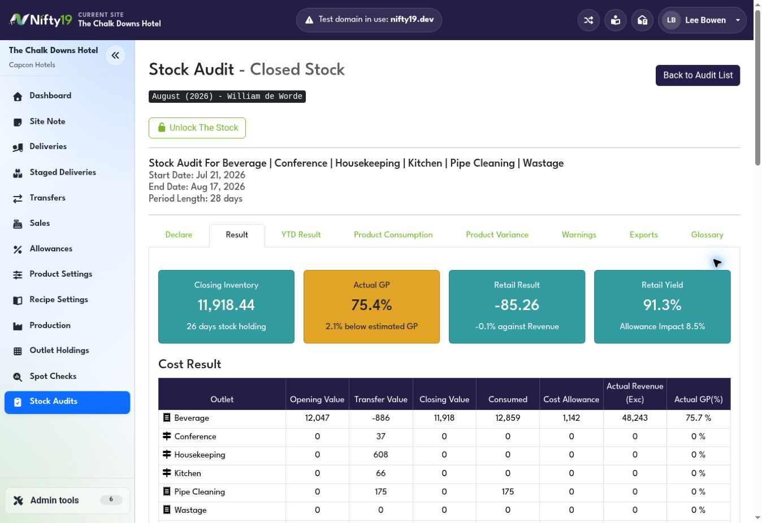Click the Stock Audits clipboard icon

pyautogui.click(x=18, y=402)
